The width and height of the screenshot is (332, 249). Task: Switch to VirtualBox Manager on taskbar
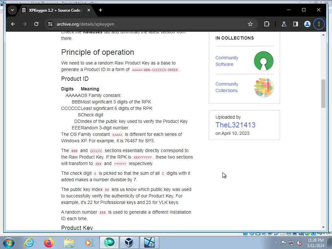[129, 243]
